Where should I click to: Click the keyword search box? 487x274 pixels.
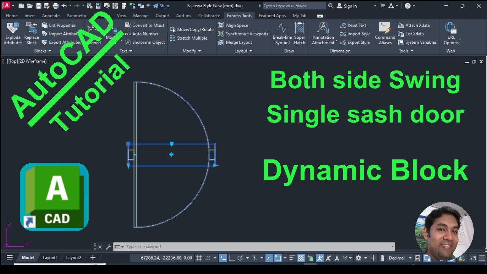tap(294, 6)
